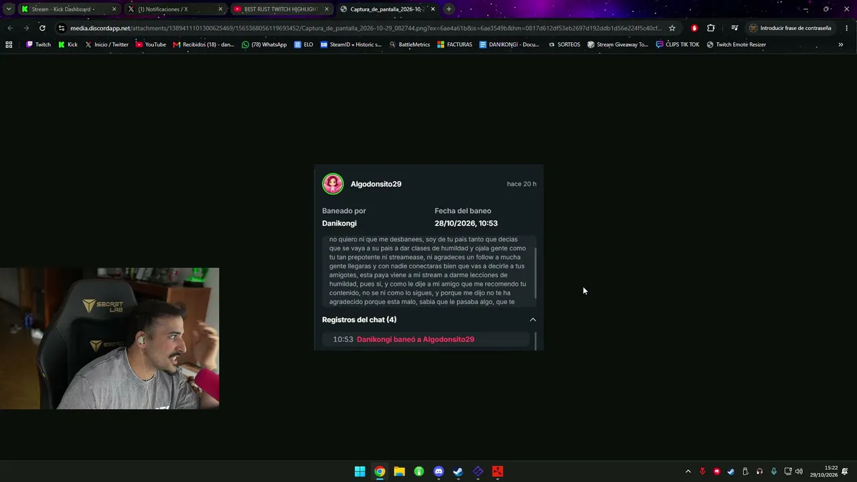Click the 'Danikongi baneó a Algodonsito29' log entry
857x482 pixels.
(x=415, y=339)
